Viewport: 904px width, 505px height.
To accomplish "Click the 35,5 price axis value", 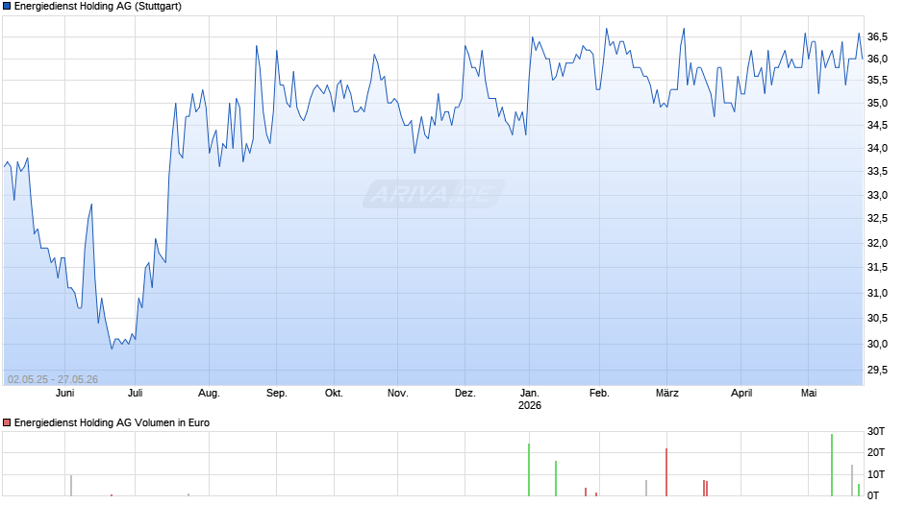I will coord(877,81).
